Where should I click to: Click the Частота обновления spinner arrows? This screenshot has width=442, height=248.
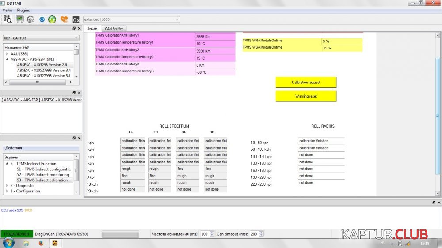pos(212,234)
